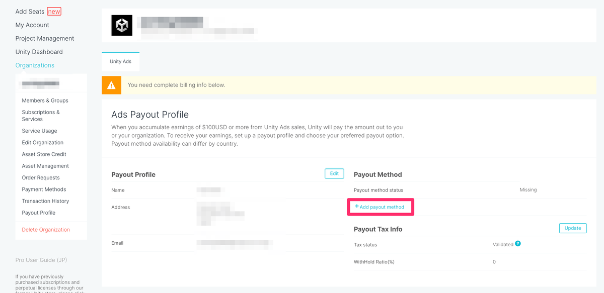Click Update button for Payout Tax Info

pos(573,228)
